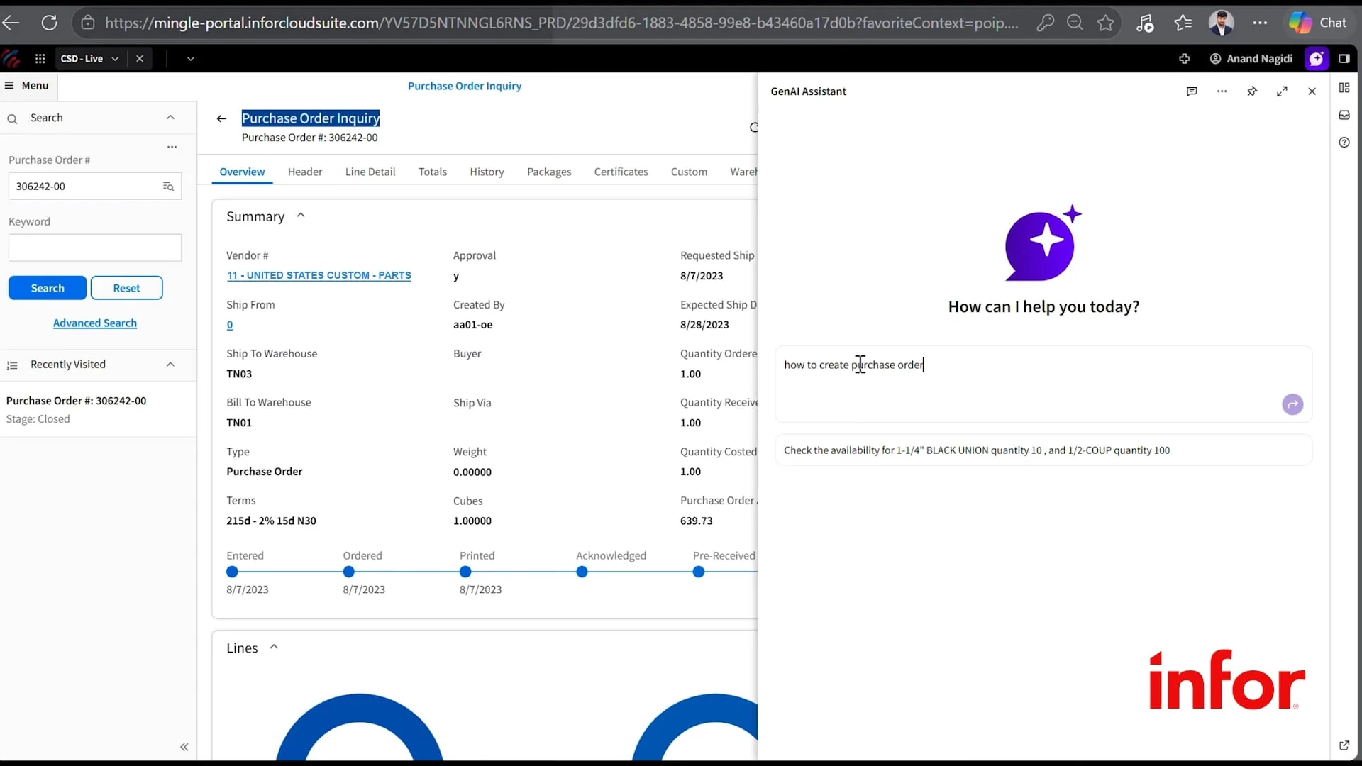Click the password key icon in address bar
This screenshot has height=766, width=1362.
point(1045,23)
